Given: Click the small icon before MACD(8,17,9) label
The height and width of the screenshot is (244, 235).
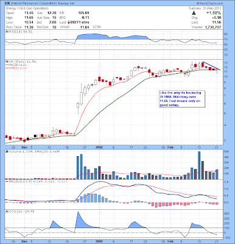Looking at the screenshot, I should tap(7, 181).
